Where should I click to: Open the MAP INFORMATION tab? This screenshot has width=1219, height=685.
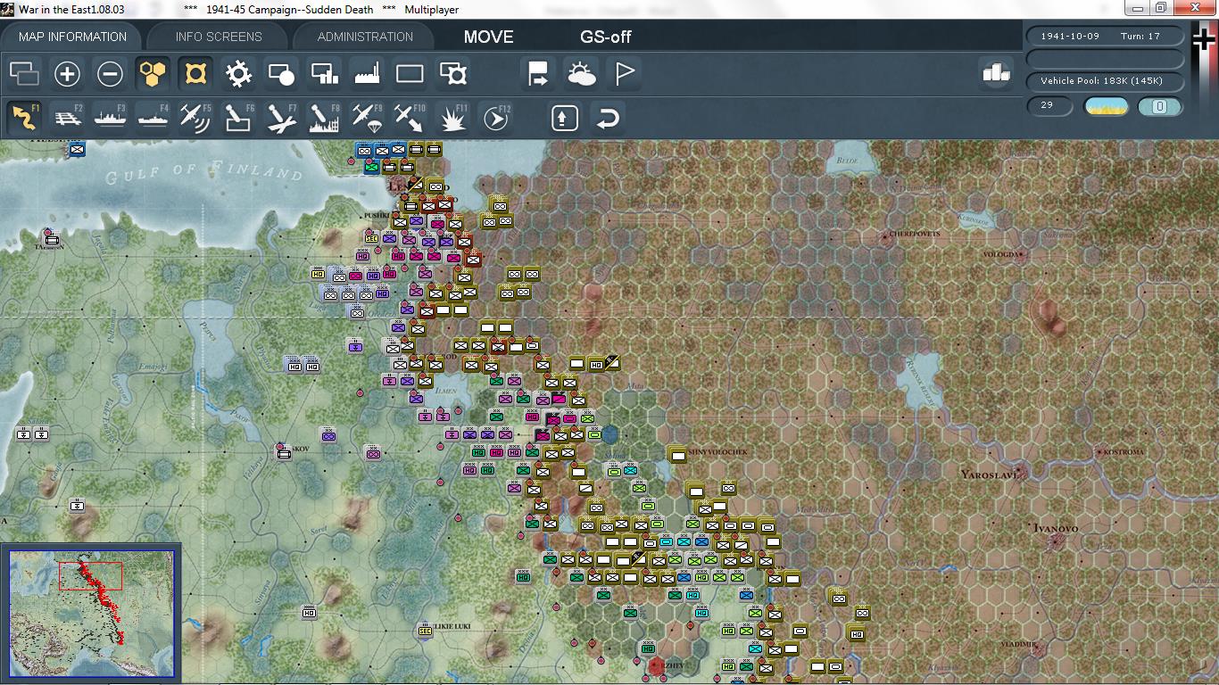(73, 37)
